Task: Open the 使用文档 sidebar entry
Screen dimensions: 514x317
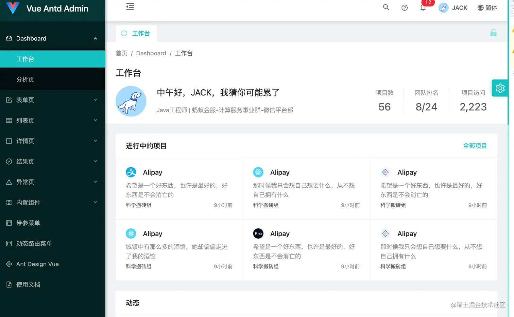Action: coord(28,284)
